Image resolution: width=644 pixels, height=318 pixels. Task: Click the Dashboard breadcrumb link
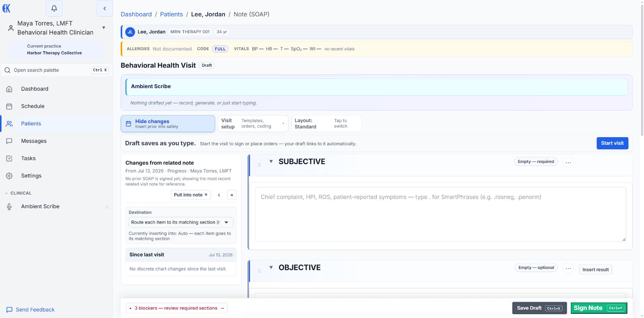(x=136, y=14)
